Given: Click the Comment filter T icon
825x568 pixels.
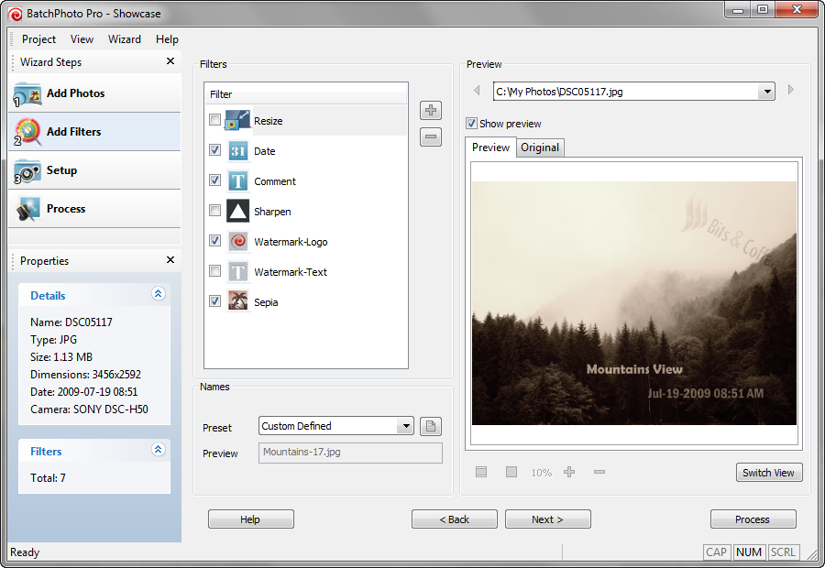Looking at the screenshot, I should (x=237, y=181).
